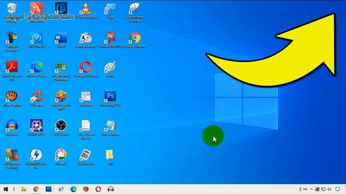
Task: Open Audacity desktop shortcut
Action: (x=12, y=126)
